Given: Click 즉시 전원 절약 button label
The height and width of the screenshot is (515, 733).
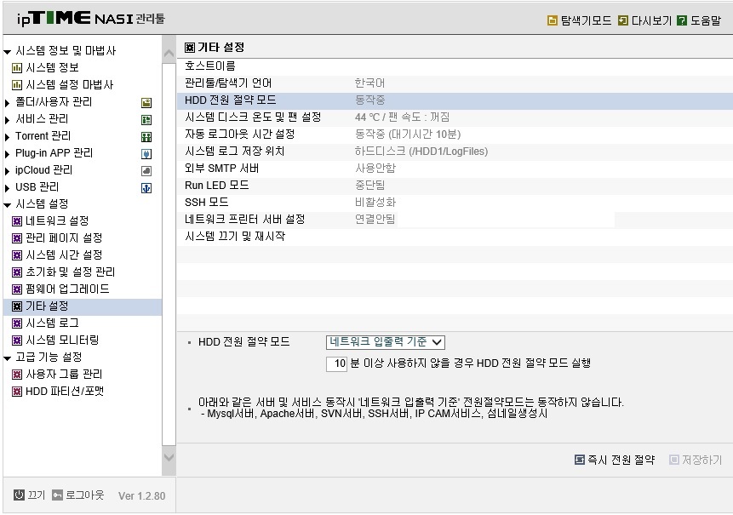Looking at the screenshot, I should tap(621, 460).
